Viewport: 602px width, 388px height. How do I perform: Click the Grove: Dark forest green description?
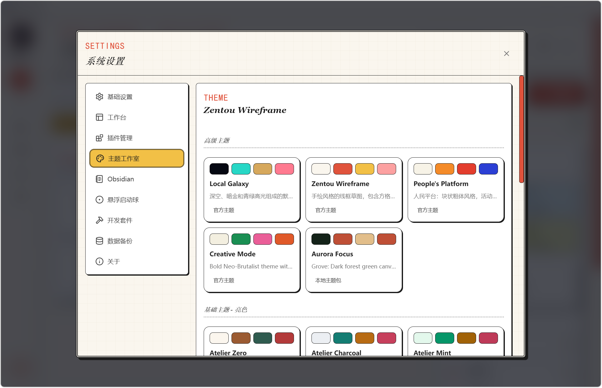pyautogui.click(x=354, y=266)
